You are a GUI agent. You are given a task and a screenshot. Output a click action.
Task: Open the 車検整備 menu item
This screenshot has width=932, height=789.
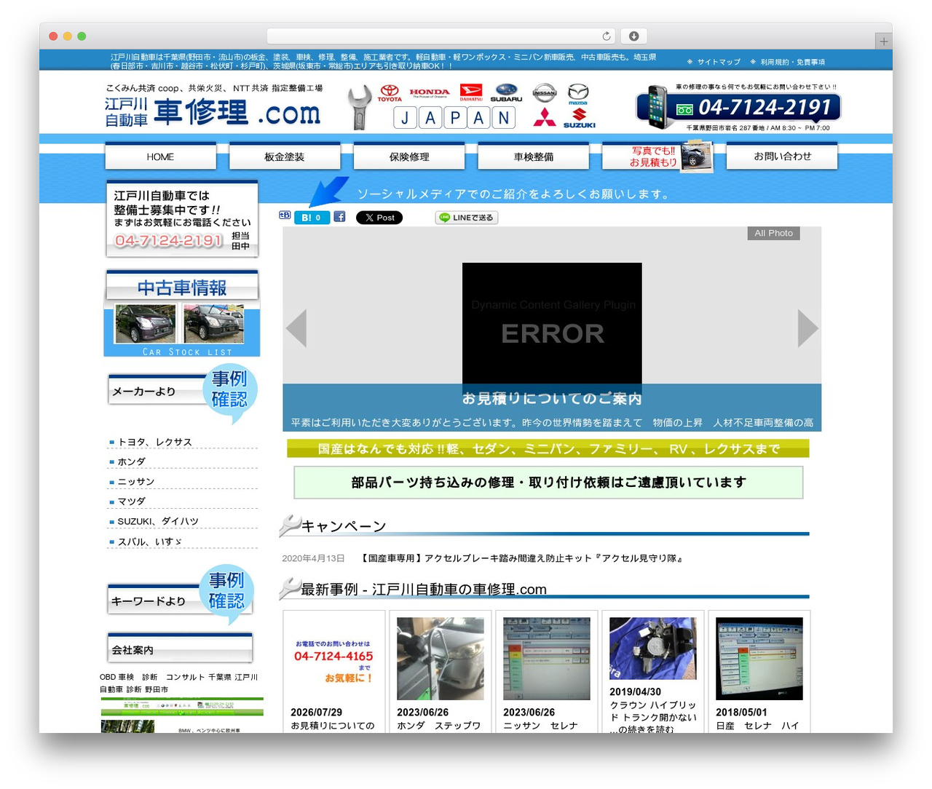(x=534, y=156)
